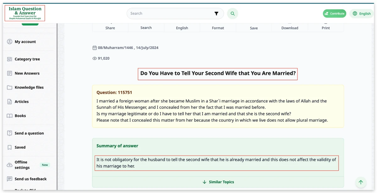Open Knowledge files in sidebar

click(x=29, y=87)
